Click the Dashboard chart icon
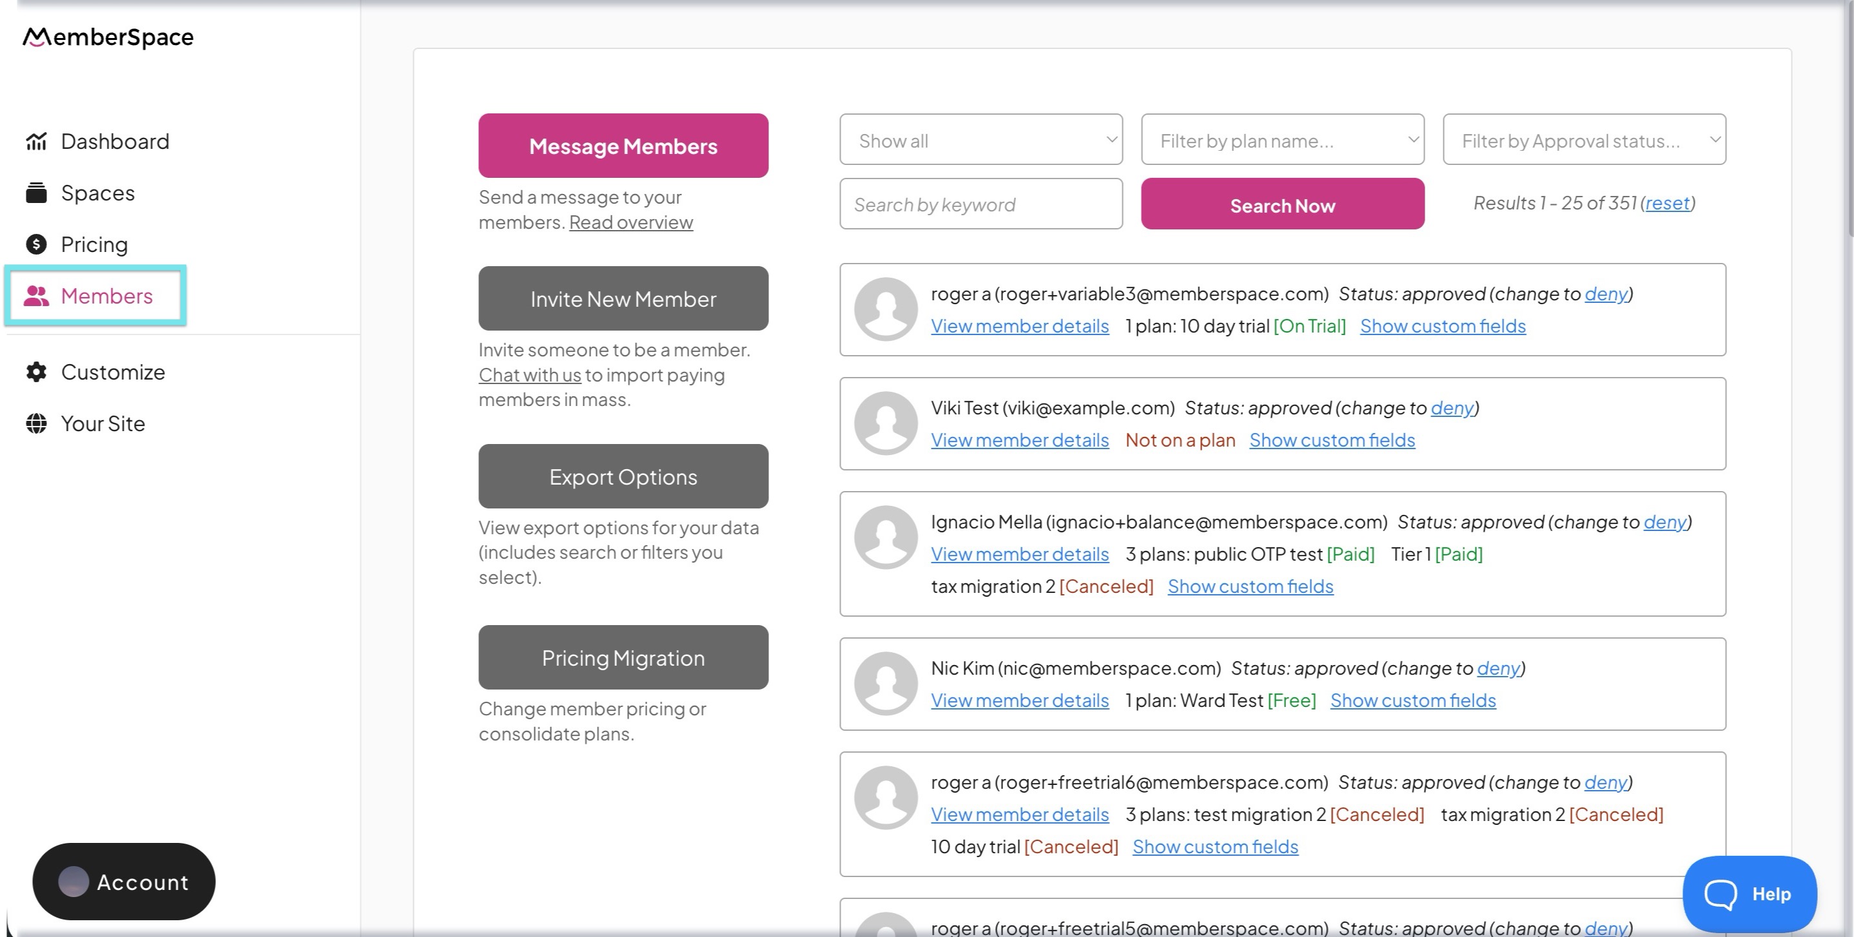This screenshot has height=937, width=1854. (x=36, y=141)
